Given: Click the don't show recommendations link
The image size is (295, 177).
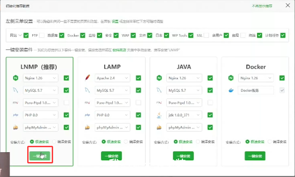Looking at the screenshot, I should [262, 6].
